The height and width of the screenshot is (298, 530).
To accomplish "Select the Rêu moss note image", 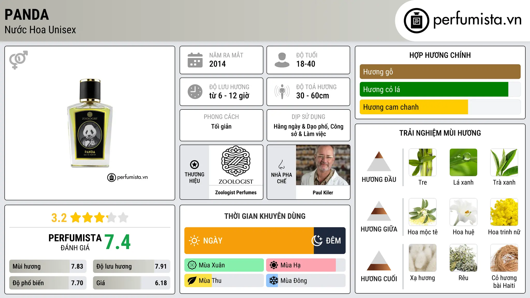I will [x=463, y=258].
